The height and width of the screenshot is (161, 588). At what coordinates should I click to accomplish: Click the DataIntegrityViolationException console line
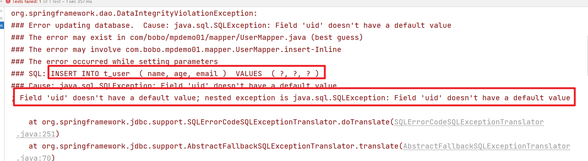pyautogui.click(x=134, y=14)
